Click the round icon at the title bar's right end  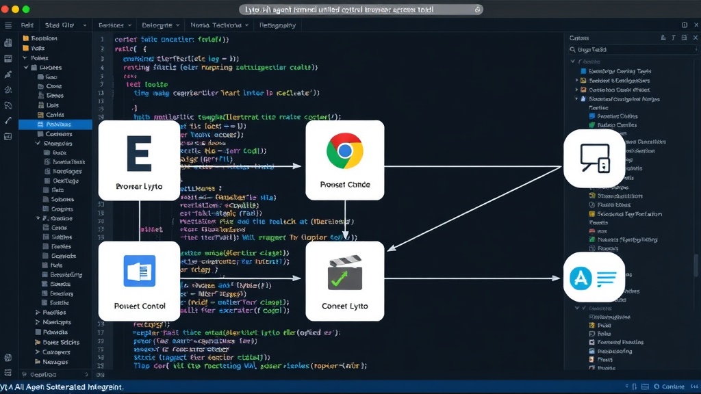[x=477, y=10]
